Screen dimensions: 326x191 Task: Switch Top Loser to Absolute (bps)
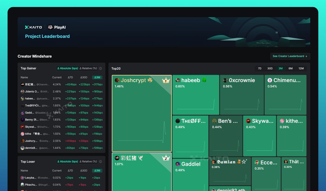67,161
